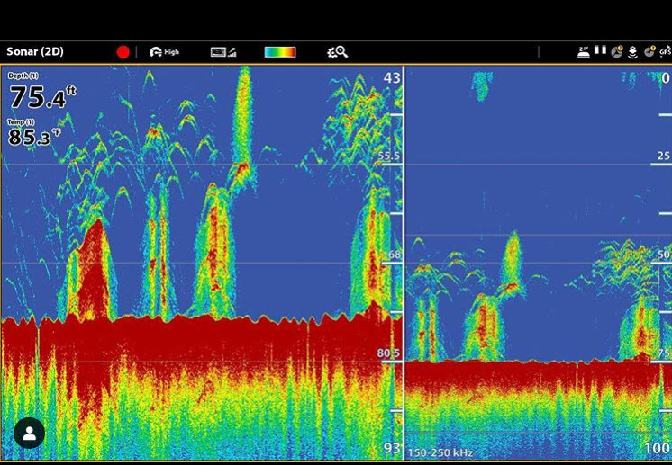This screenshot has height=465, width=672.
Task: Select the Depth 75.4 ft data overlay
Action: click(42, 94)
